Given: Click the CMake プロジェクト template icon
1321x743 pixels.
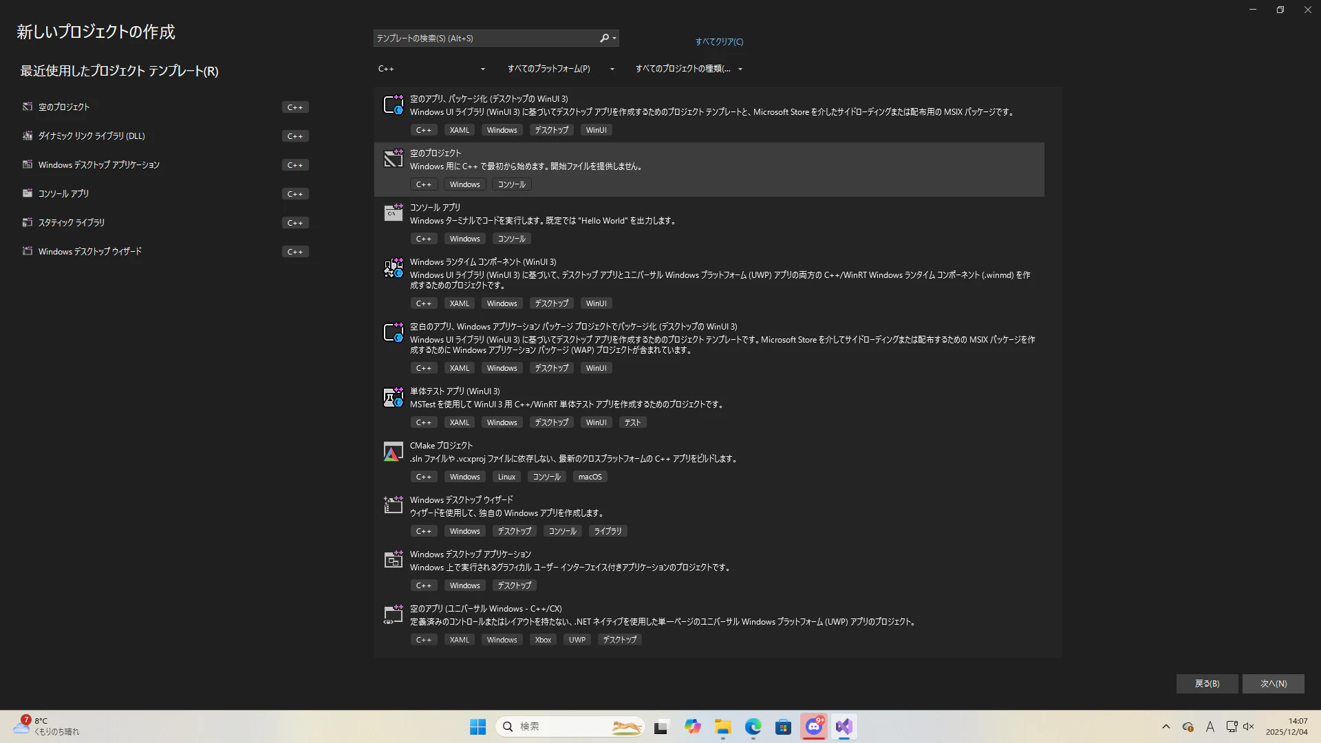Looking at the screenshot, I should 393,452.
